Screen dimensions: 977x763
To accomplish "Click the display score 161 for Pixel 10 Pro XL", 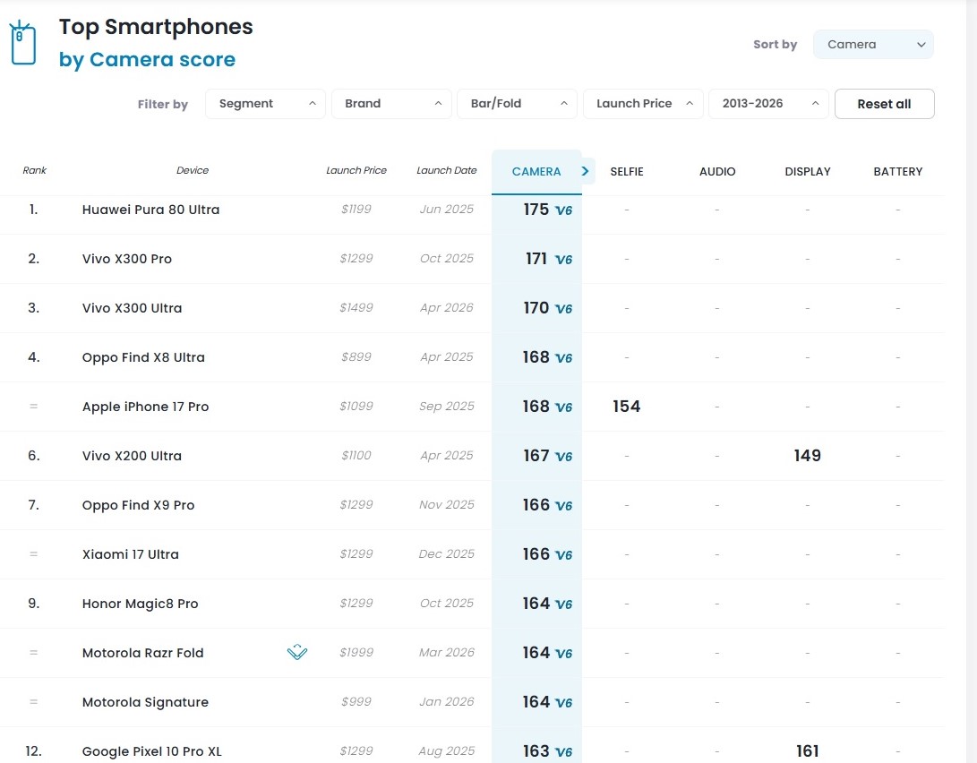I will 808,751.
